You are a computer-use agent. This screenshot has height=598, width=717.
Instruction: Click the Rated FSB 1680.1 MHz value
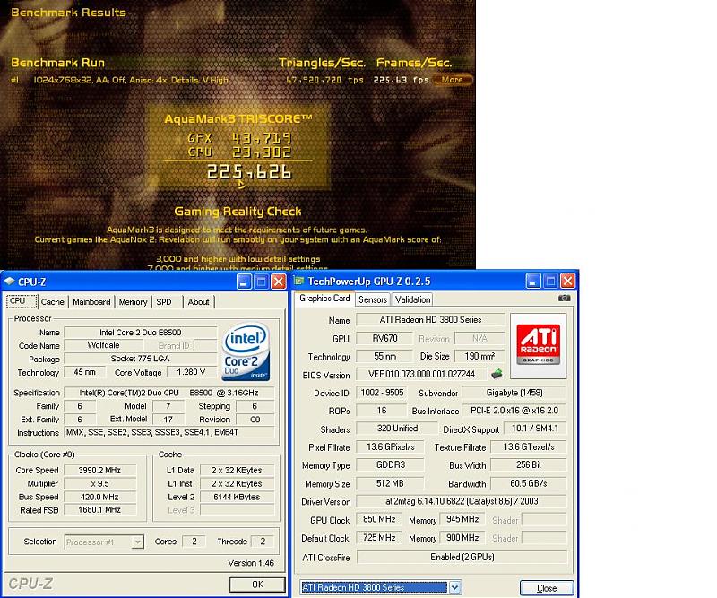coord(99,510)
